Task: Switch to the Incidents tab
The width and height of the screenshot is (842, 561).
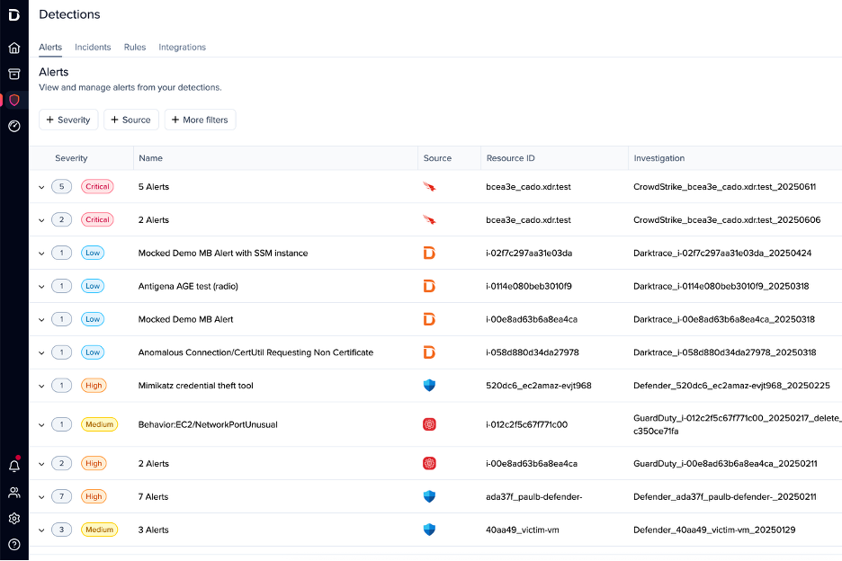Action: (x=93, y=47)
